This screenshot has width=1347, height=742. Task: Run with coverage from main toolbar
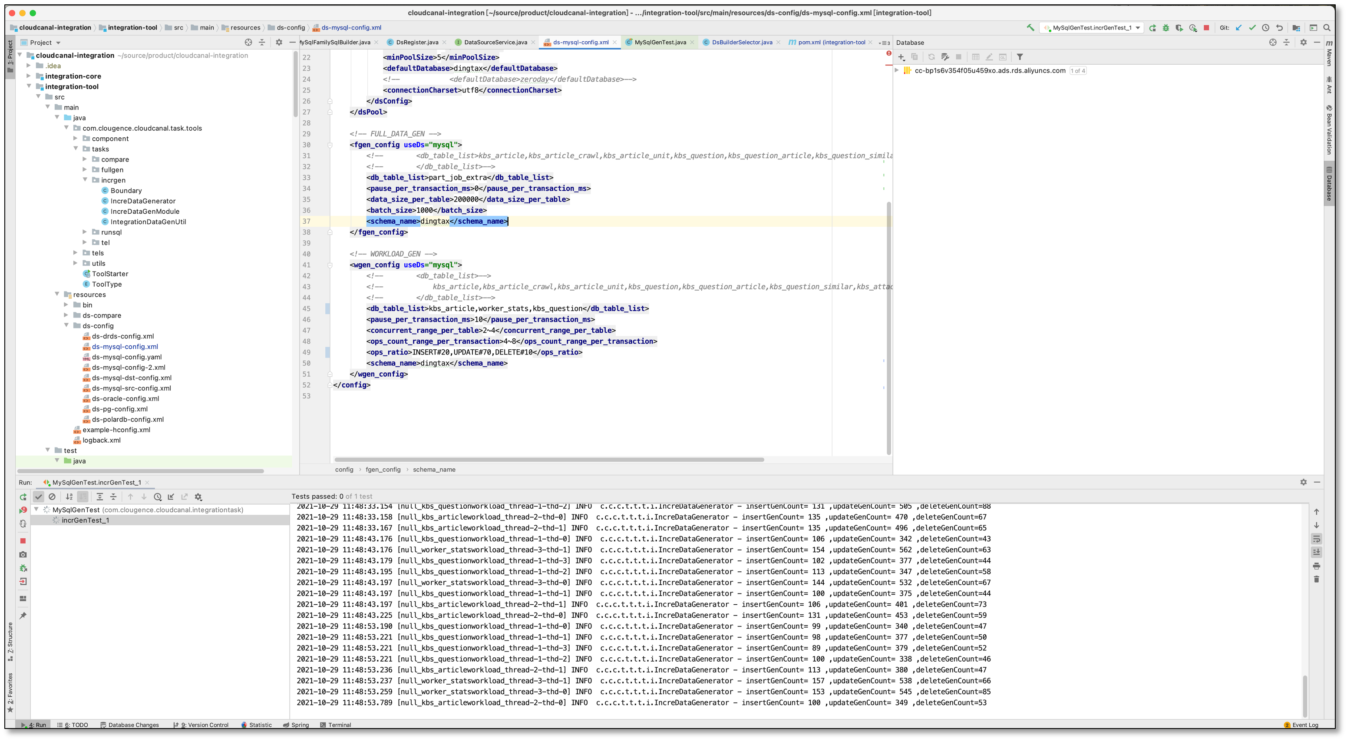point(1179,28)
